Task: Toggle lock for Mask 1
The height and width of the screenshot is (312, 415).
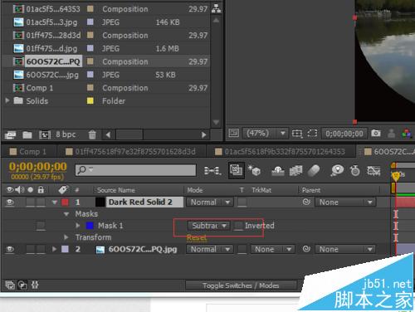Action: click(41, 226)
